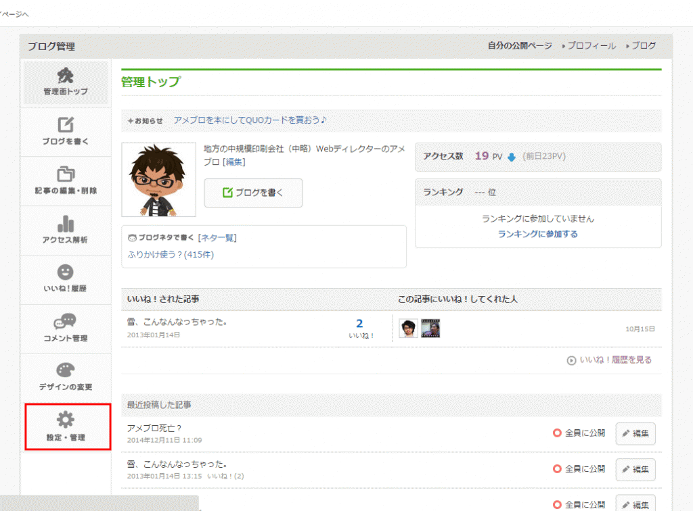Click 編集 button for アメブロ死亡？ post

pos(635,433)
